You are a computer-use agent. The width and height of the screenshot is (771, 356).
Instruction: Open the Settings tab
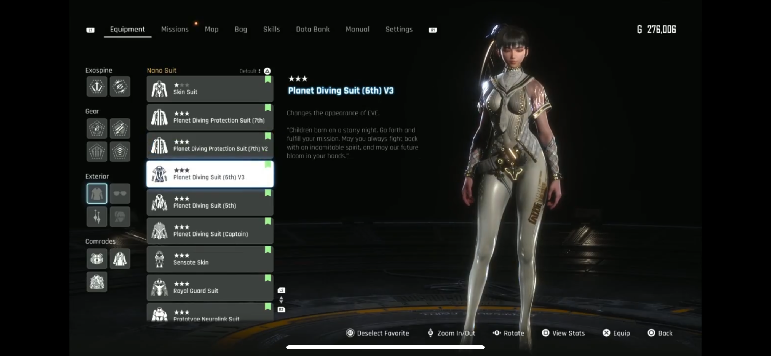(399, 29)
